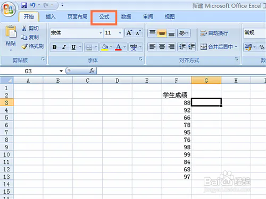Expand the borders options arrow

tap(96, 47)
